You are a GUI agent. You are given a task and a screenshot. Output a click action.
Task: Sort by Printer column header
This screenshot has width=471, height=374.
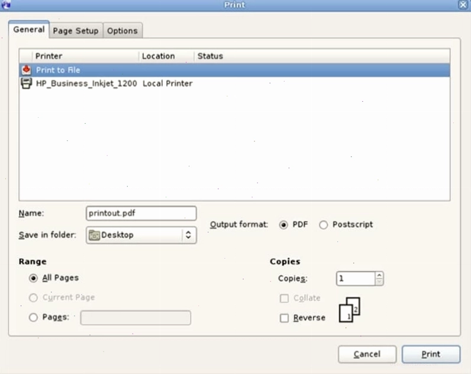(86, 56)
